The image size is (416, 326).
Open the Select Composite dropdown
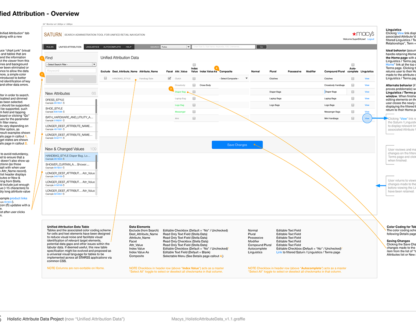click(x=234, y=79)
